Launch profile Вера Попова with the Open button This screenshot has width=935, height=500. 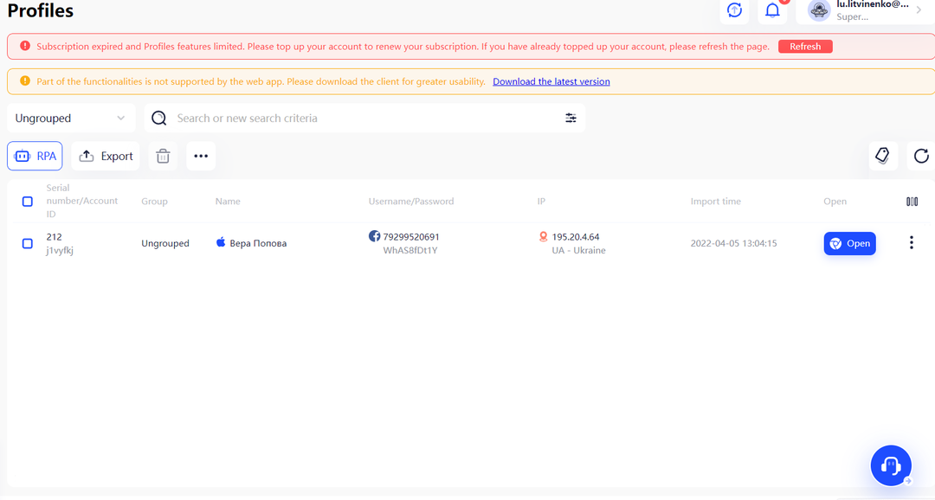point(850,243)
